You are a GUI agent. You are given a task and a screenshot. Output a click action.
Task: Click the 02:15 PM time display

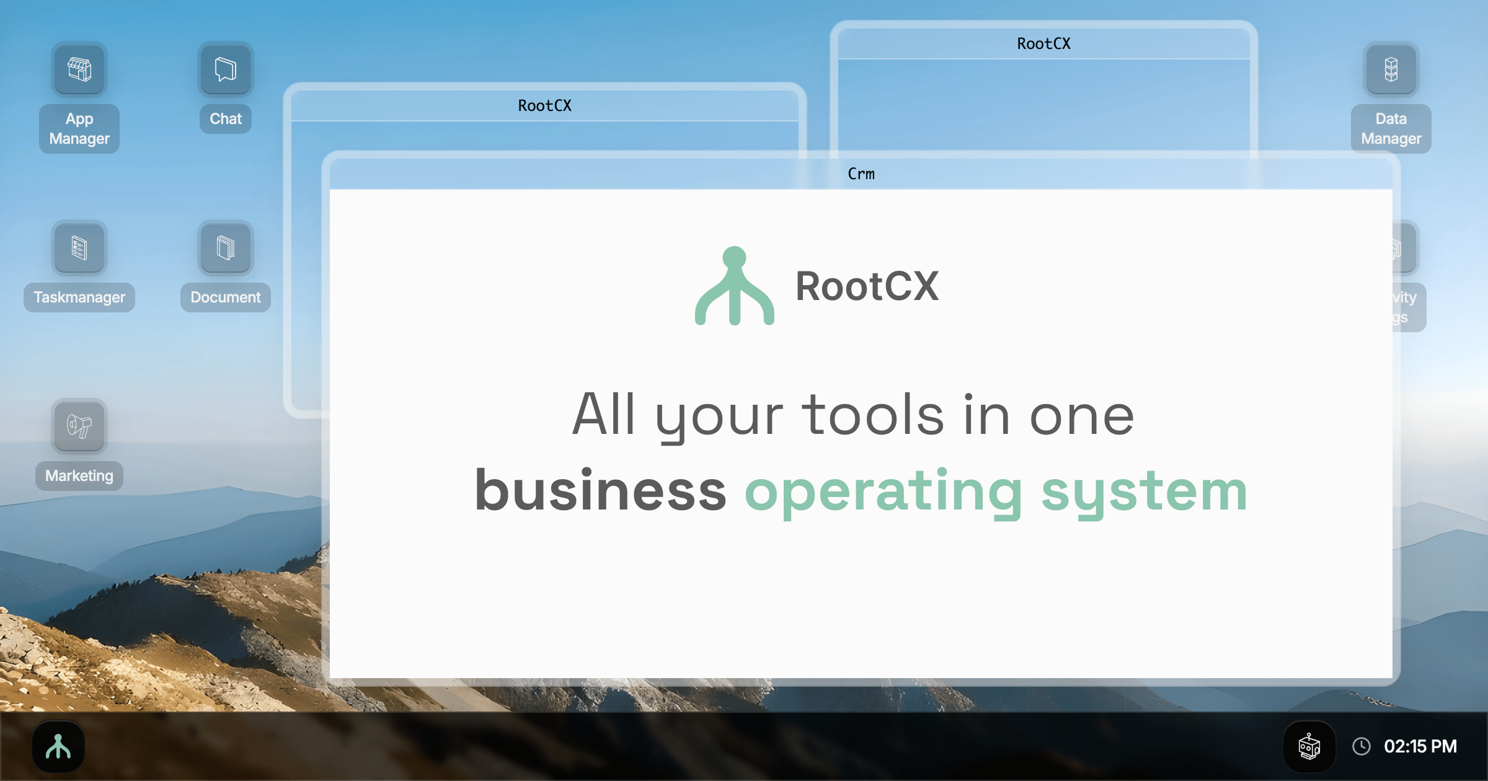click(1420, 746)
